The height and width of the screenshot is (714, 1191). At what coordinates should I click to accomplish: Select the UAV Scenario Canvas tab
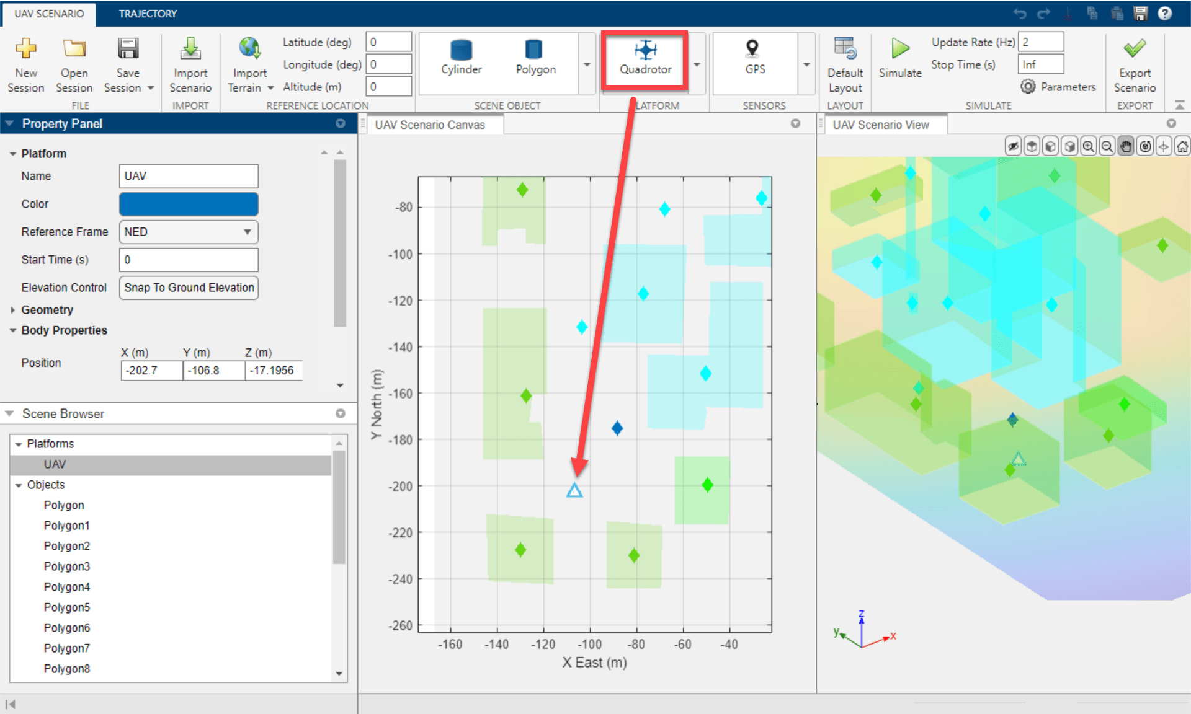pyautogui.click(x=430, y=125)
